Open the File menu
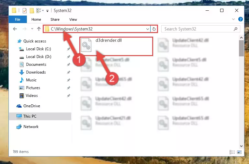The image size is (249, 164). [x=17, y=19]
